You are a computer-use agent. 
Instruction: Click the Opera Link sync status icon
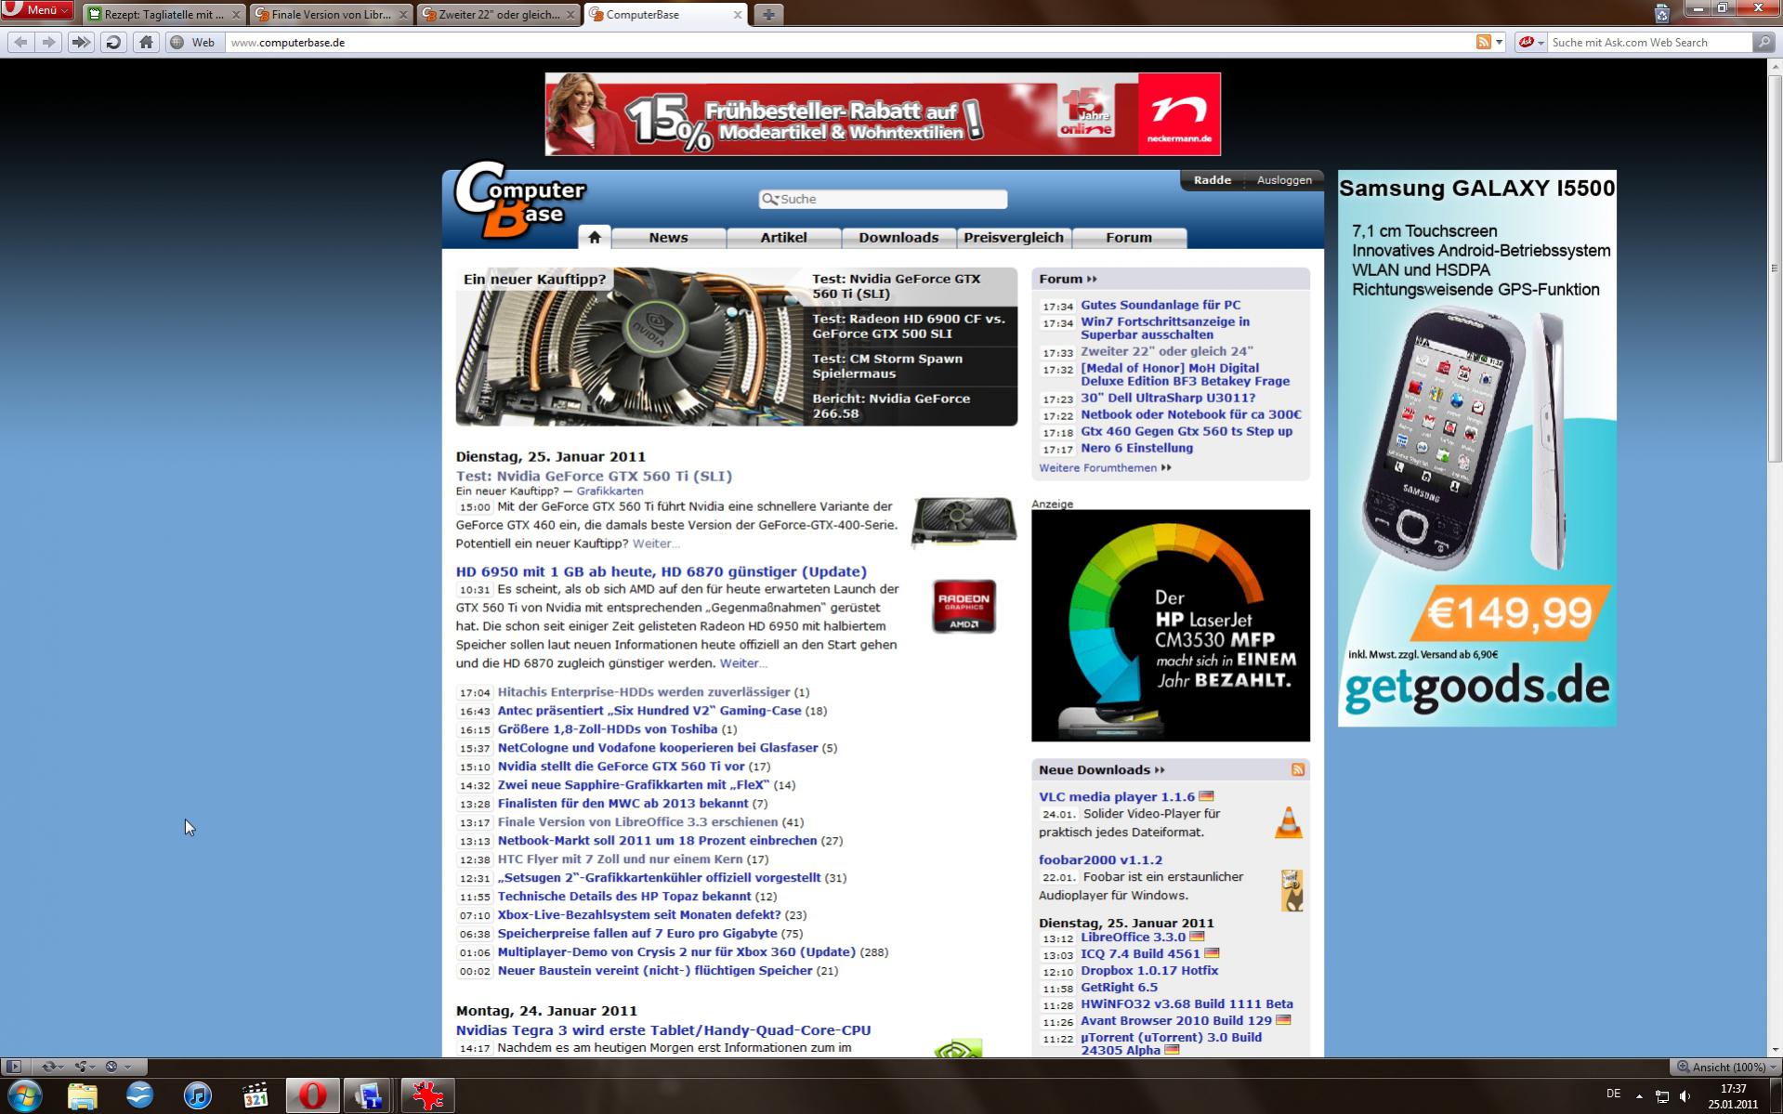point(49,1067)
